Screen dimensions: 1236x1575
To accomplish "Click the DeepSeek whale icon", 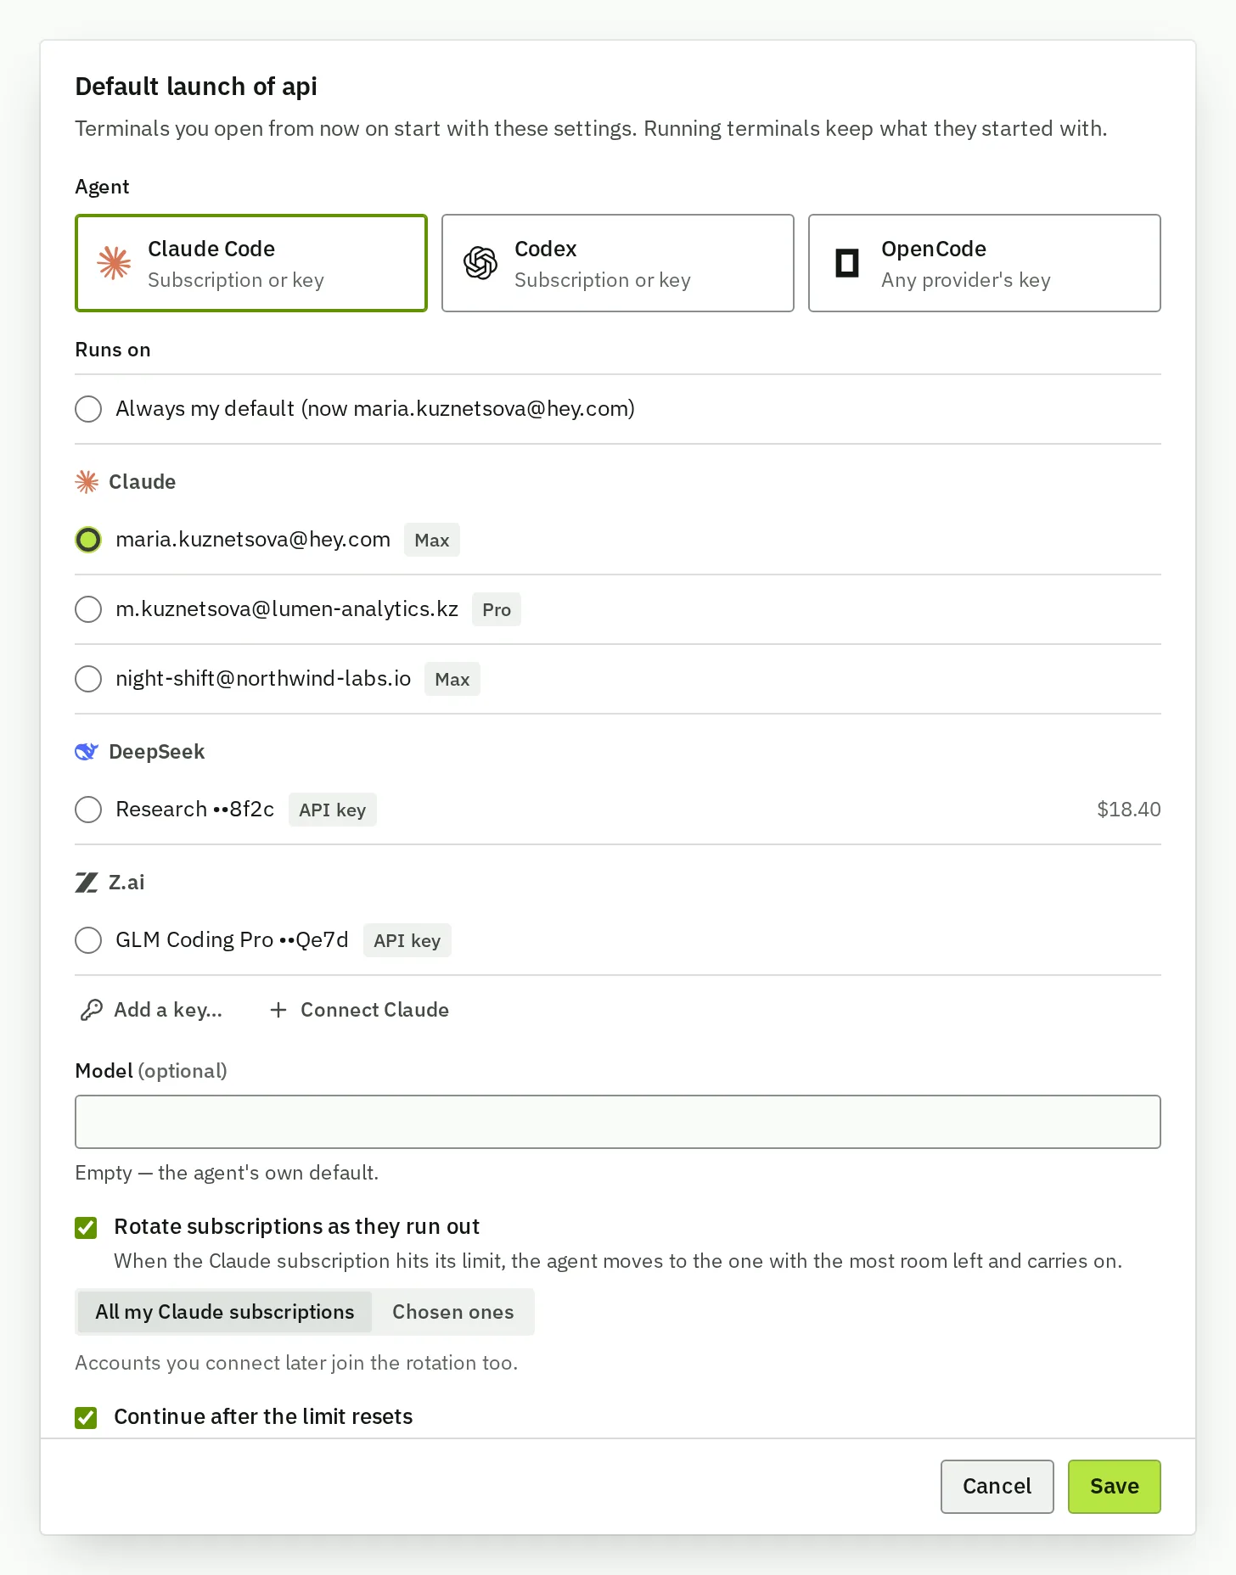I will coord(87,752).
